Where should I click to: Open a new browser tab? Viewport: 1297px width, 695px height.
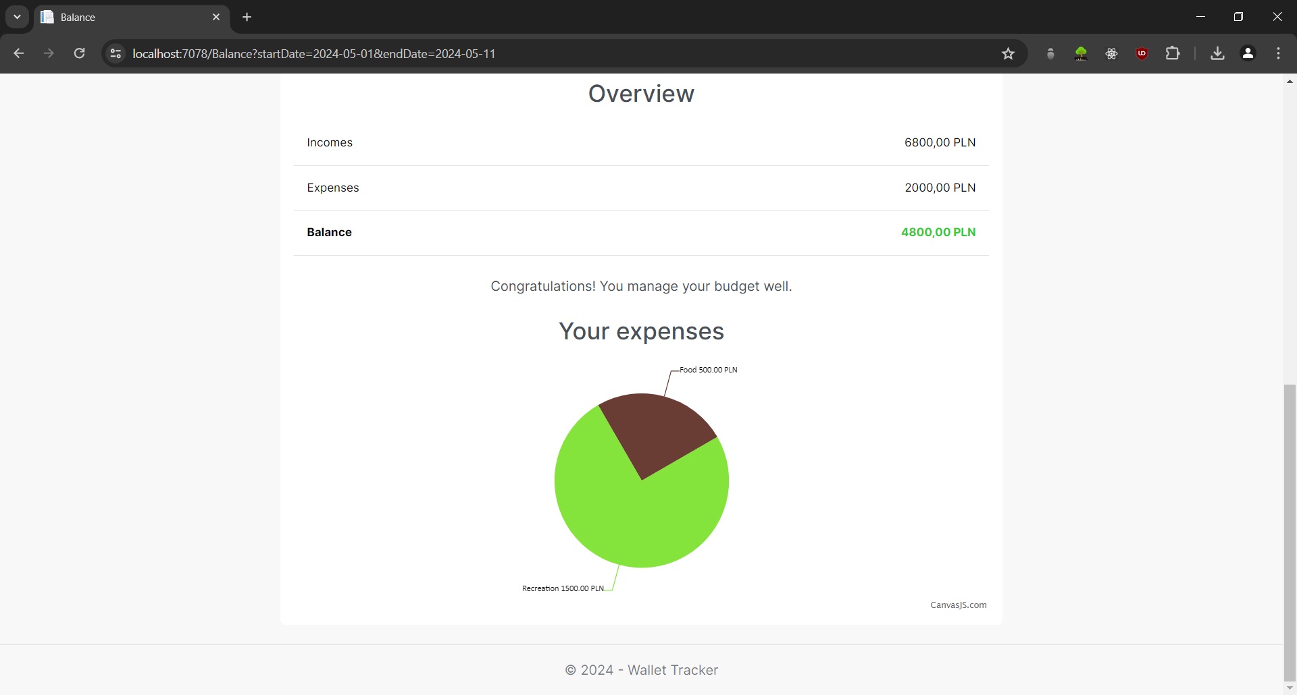coord(247,17)
